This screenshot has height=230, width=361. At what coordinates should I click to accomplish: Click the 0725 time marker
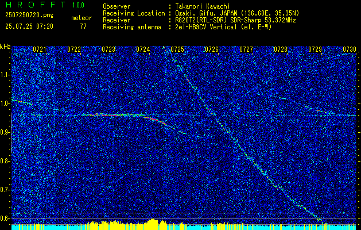177,49
